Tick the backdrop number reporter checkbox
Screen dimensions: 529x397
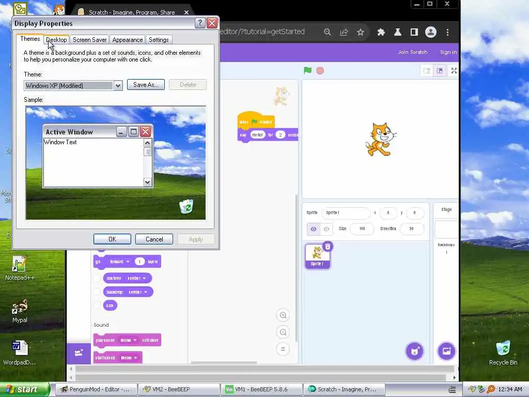click(97, 292)
